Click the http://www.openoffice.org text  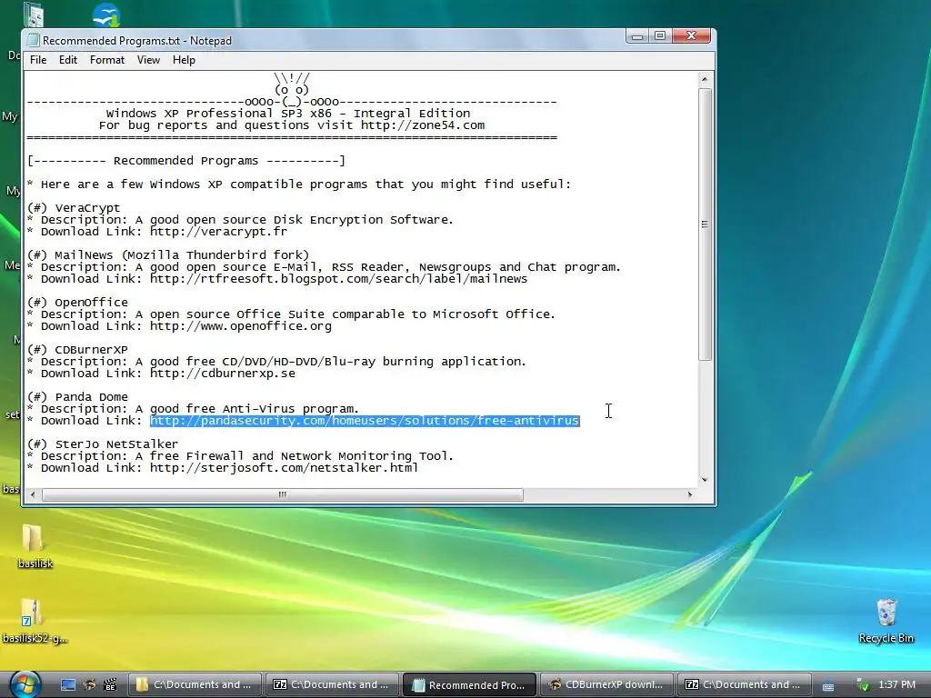(x=240, y=326)
